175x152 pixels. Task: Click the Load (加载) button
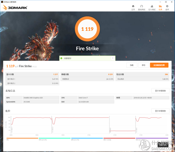pos(132,65)
